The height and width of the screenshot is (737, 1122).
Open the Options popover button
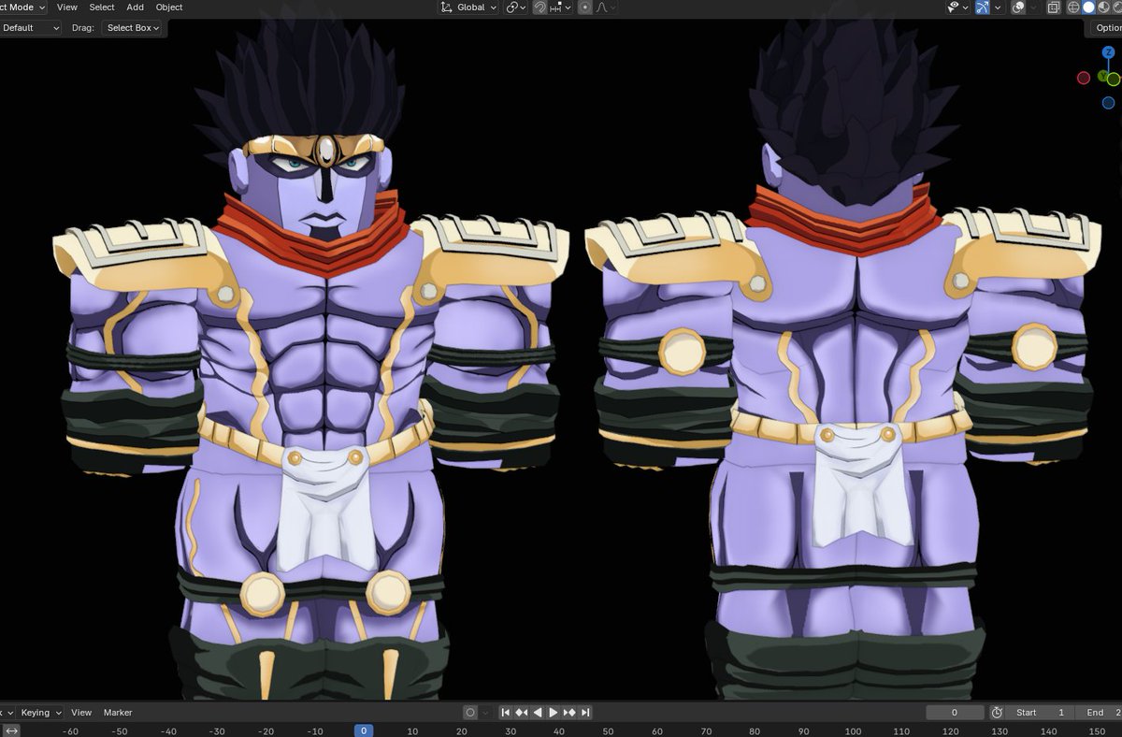[1107, 28]
